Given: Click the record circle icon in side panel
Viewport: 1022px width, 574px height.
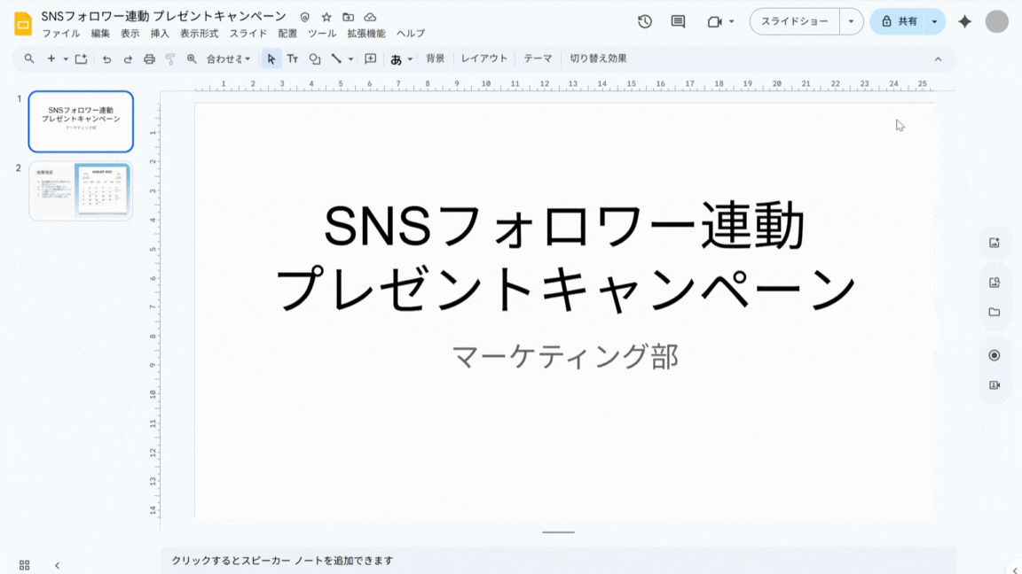Looking at the screenshot, I should pos(994,355).
